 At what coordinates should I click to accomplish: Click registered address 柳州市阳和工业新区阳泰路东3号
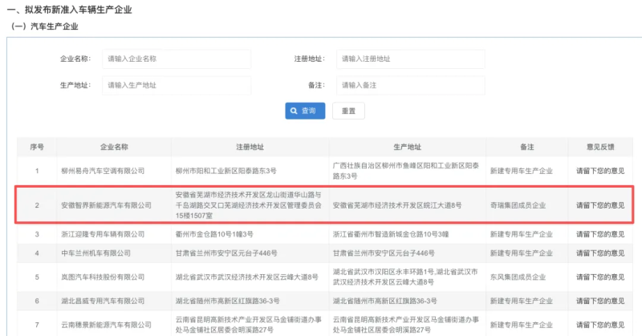226,171
